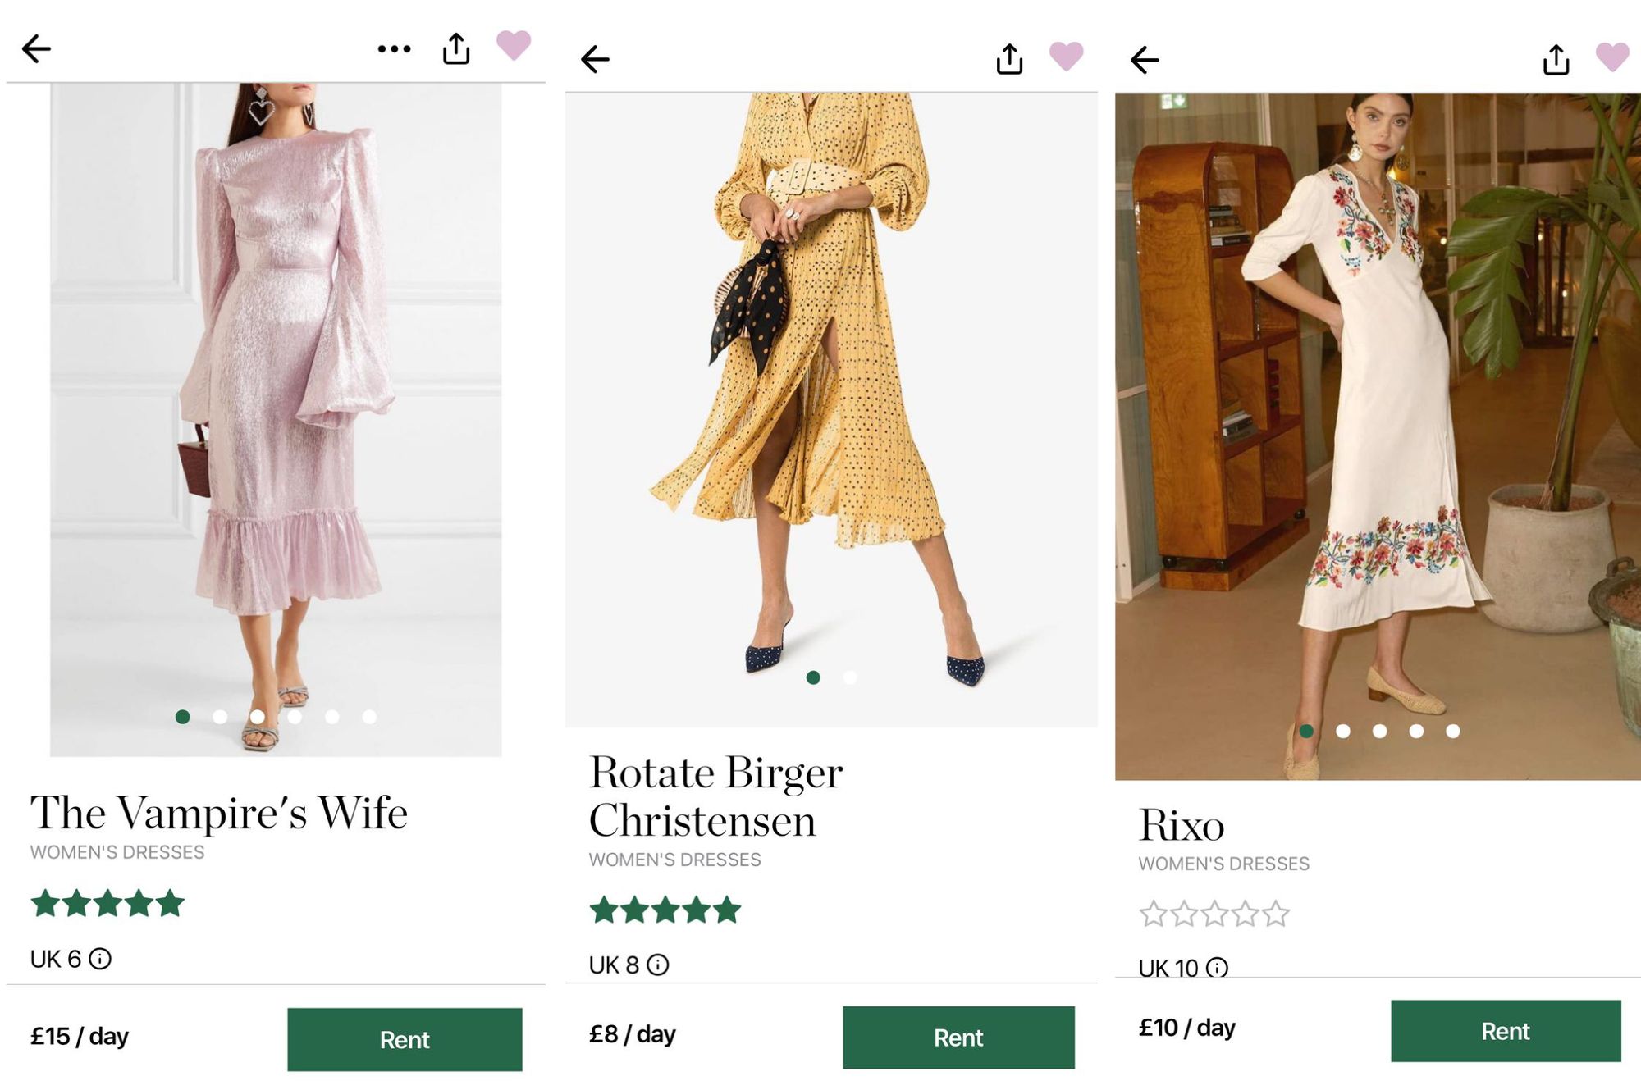Show size info for UK 6
The height and width of the screenshot is (1090, 1641).
coord(100,959)
